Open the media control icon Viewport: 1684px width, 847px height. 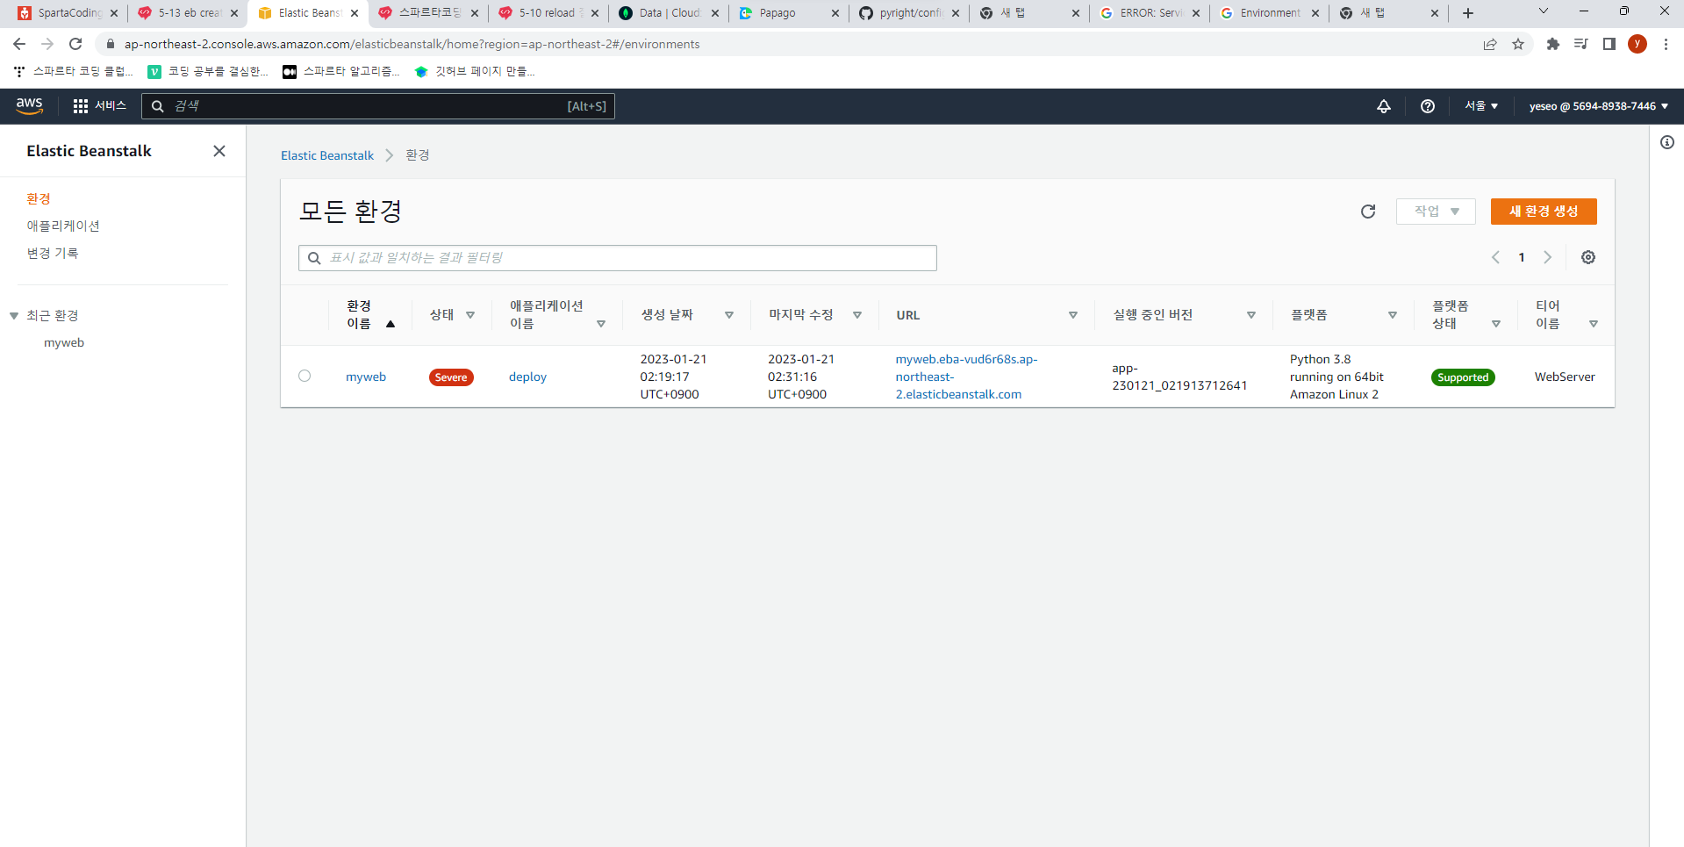click(x=1581, y=44)
